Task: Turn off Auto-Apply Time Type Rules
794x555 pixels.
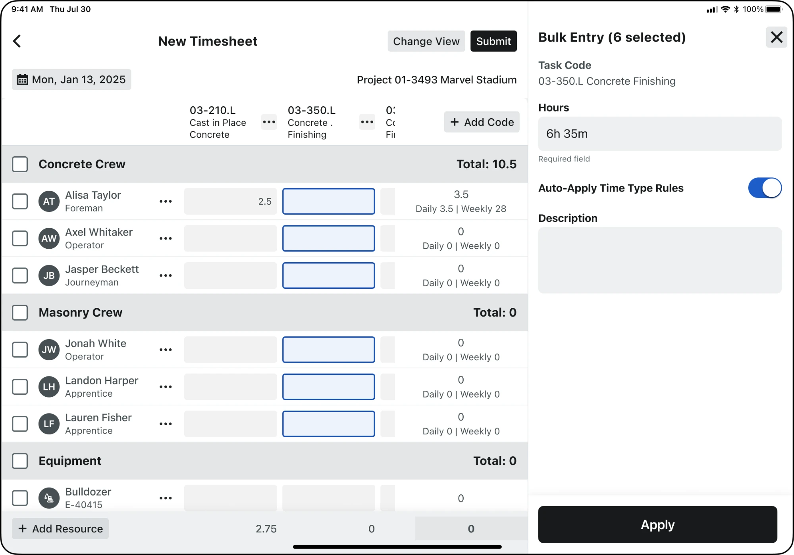Action: coord(765,188)
